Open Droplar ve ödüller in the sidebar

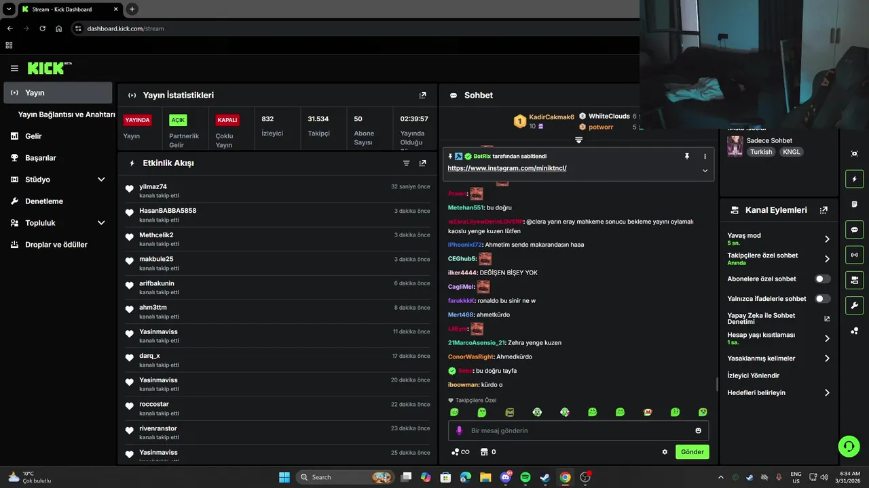pyautogui.click(x=58, y=245)
